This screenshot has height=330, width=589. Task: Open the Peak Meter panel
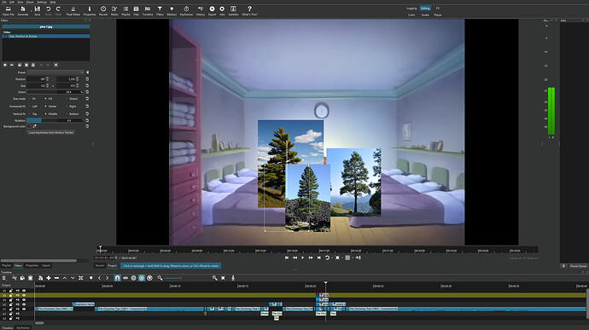(73, 10)
